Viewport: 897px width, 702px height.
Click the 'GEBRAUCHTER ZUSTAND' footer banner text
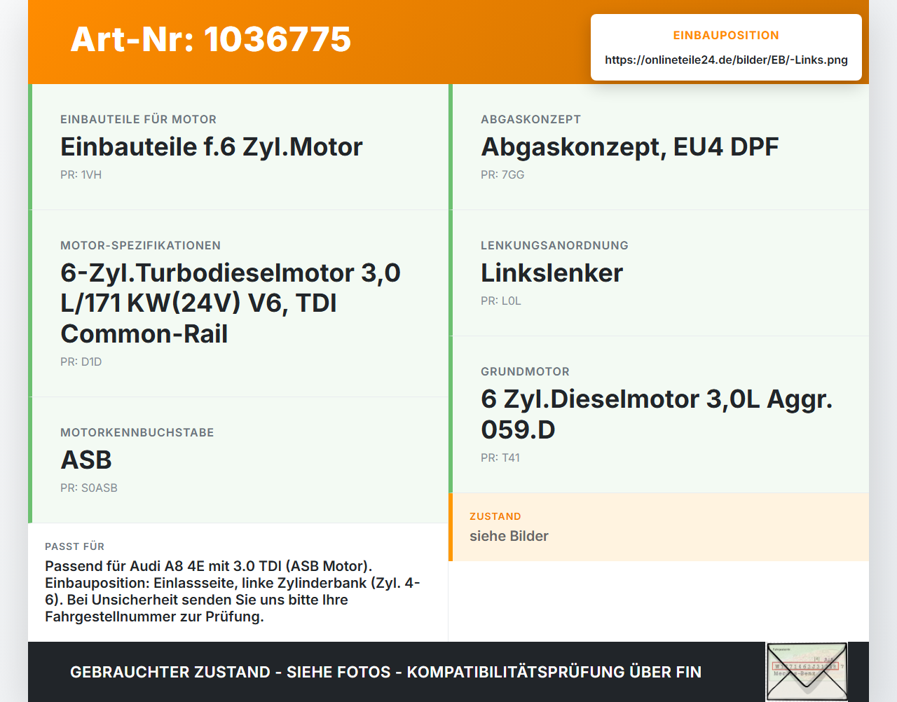(x=385, y=672)
